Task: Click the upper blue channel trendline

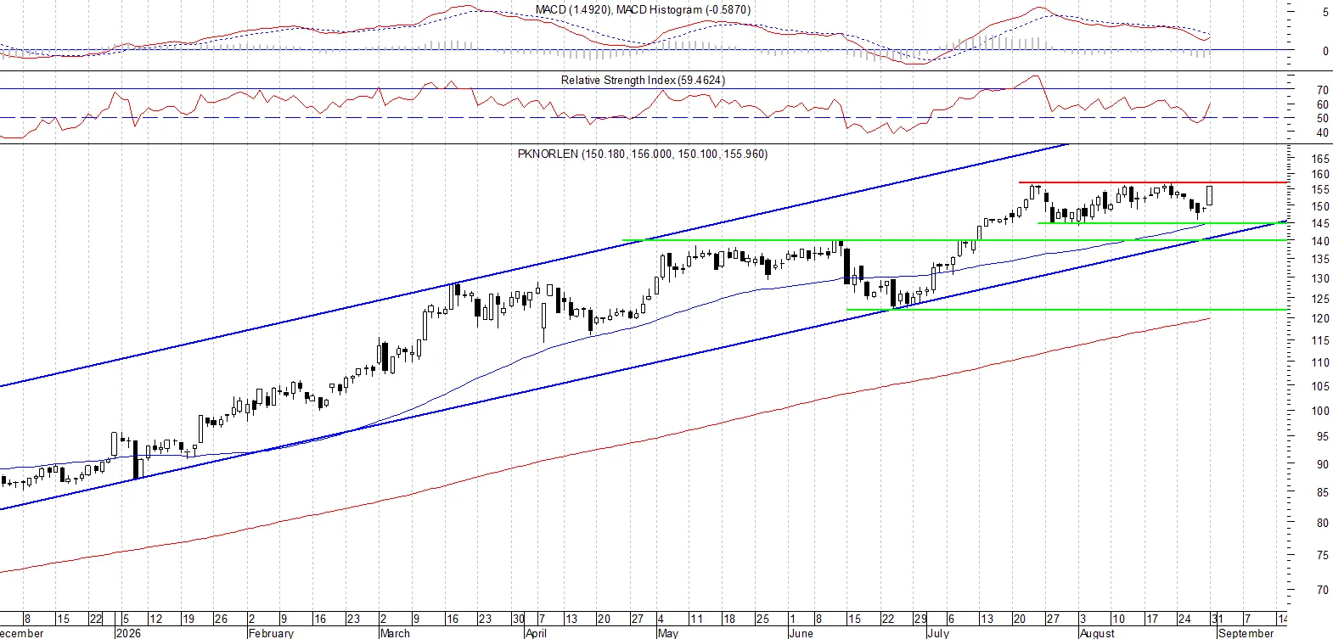Action: (535, 266)
